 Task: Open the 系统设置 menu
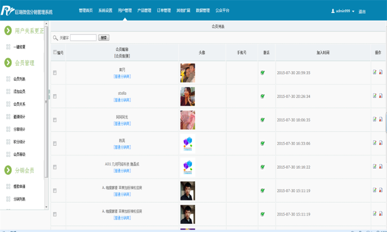(x=105, y=10)
